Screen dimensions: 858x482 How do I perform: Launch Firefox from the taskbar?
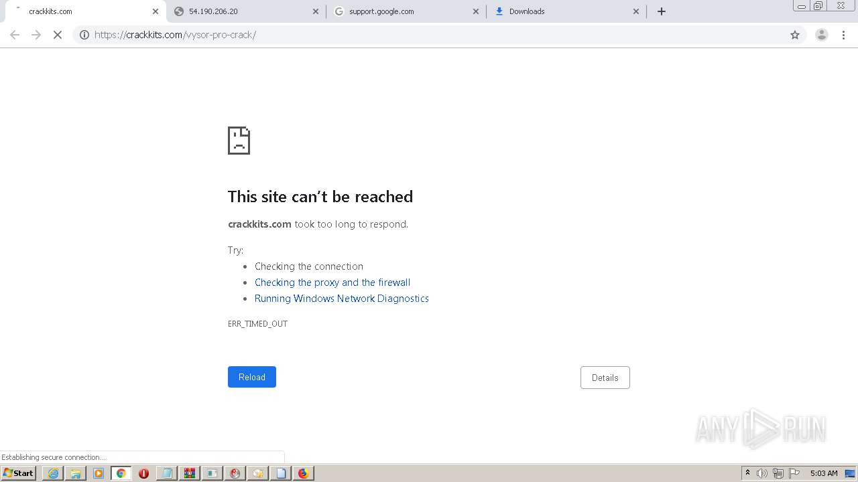click(x=303, y=473)
